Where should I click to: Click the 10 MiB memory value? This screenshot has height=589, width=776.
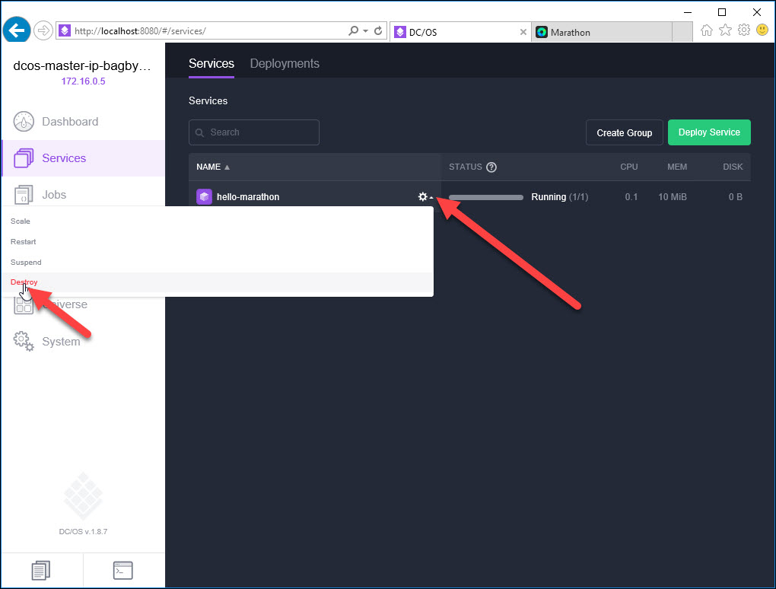pyautogui.click(x=672, y=197)
